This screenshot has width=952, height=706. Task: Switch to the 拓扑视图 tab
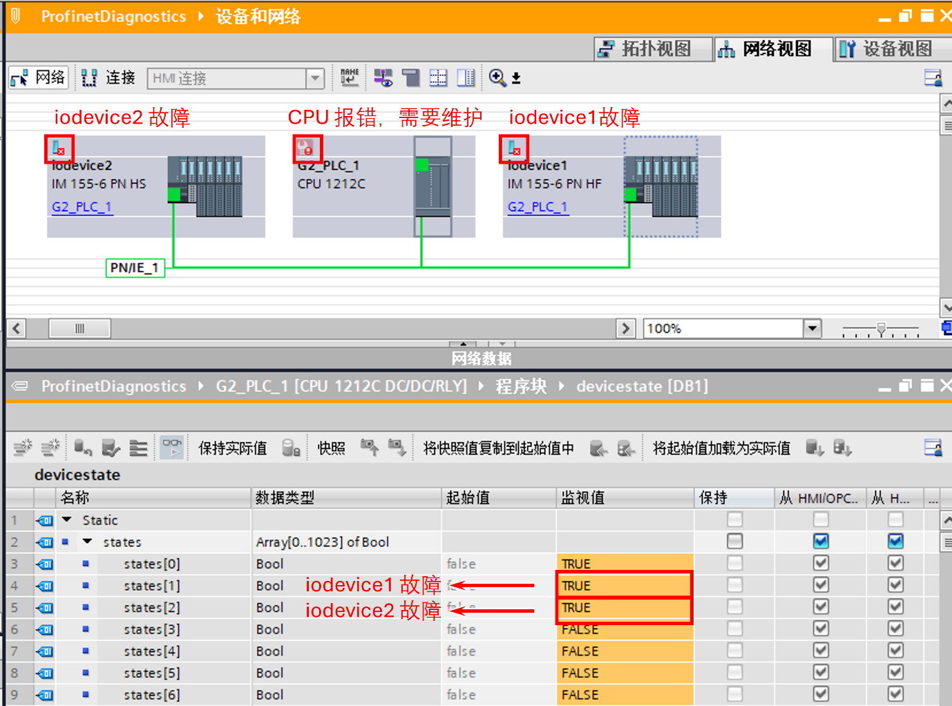click(651, 48)
